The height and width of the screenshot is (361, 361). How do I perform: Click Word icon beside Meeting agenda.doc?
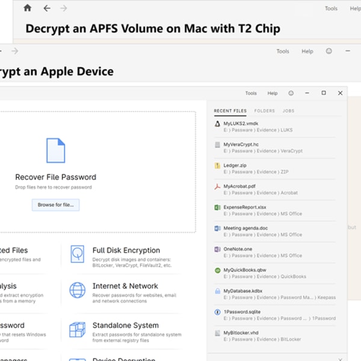pyautogui.click(x=217, y=229)
